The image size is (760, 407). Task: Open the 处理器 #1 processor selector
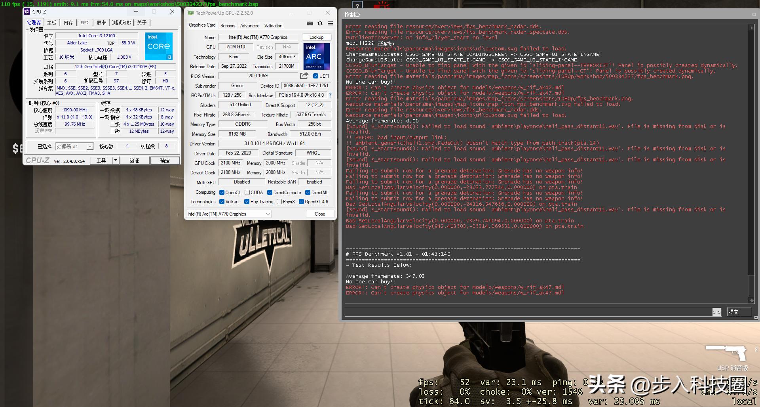pos(89,146)
